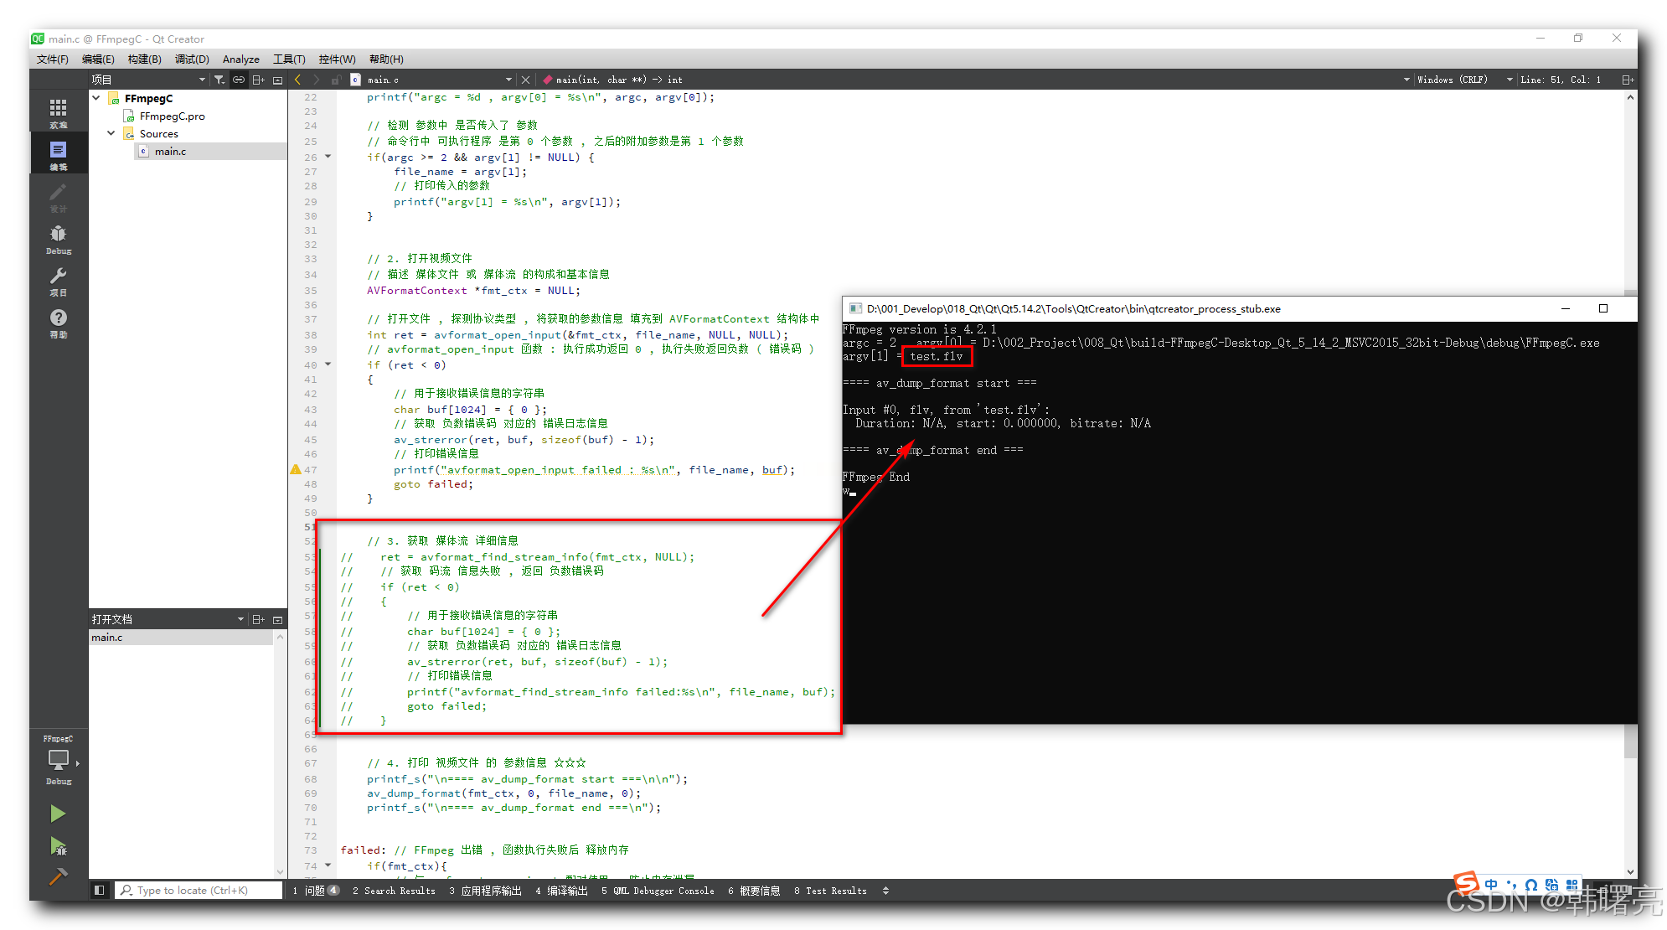
Task: Open the Welcome (欢迎) mode
Action: pos(58,112)
